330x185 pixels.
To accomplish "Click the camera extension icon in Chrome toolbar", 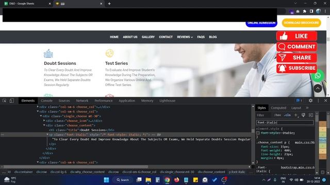I will click(x=298, y=11).
